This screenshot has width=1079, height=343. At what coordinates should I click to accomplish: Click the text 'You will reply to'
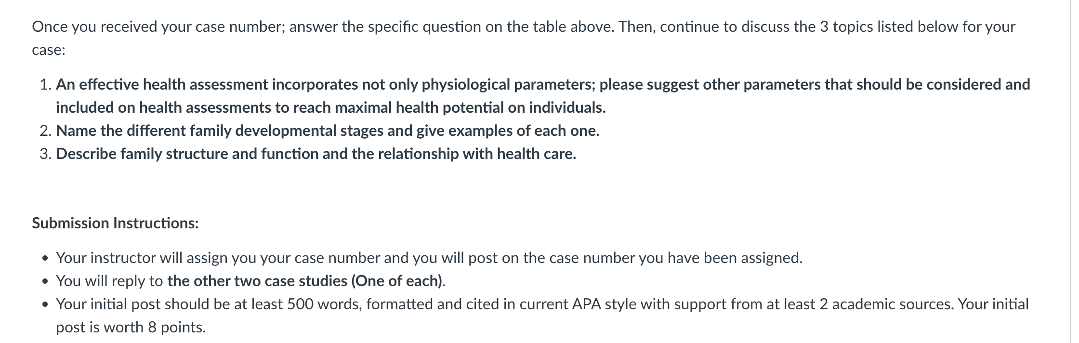(109, 281)
